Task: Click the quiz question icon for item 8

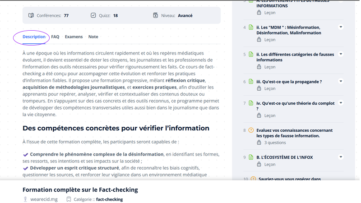Action: [x=251, y=130]
